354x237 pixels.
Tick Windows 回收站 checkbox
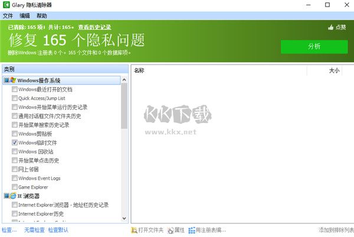[x=15, y=151]
